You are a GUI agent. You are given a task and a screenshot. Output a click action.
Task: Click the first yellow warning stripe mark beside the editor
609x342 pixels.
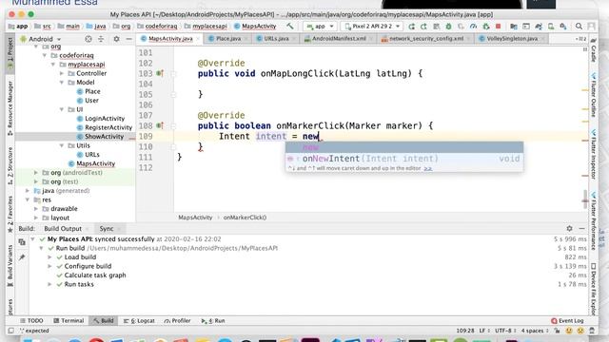[x=585, y=90]
